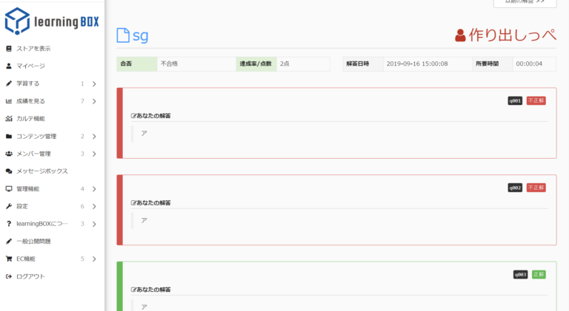
Task: Click the green 正解 badge on q003
Action: coord(539,275)
